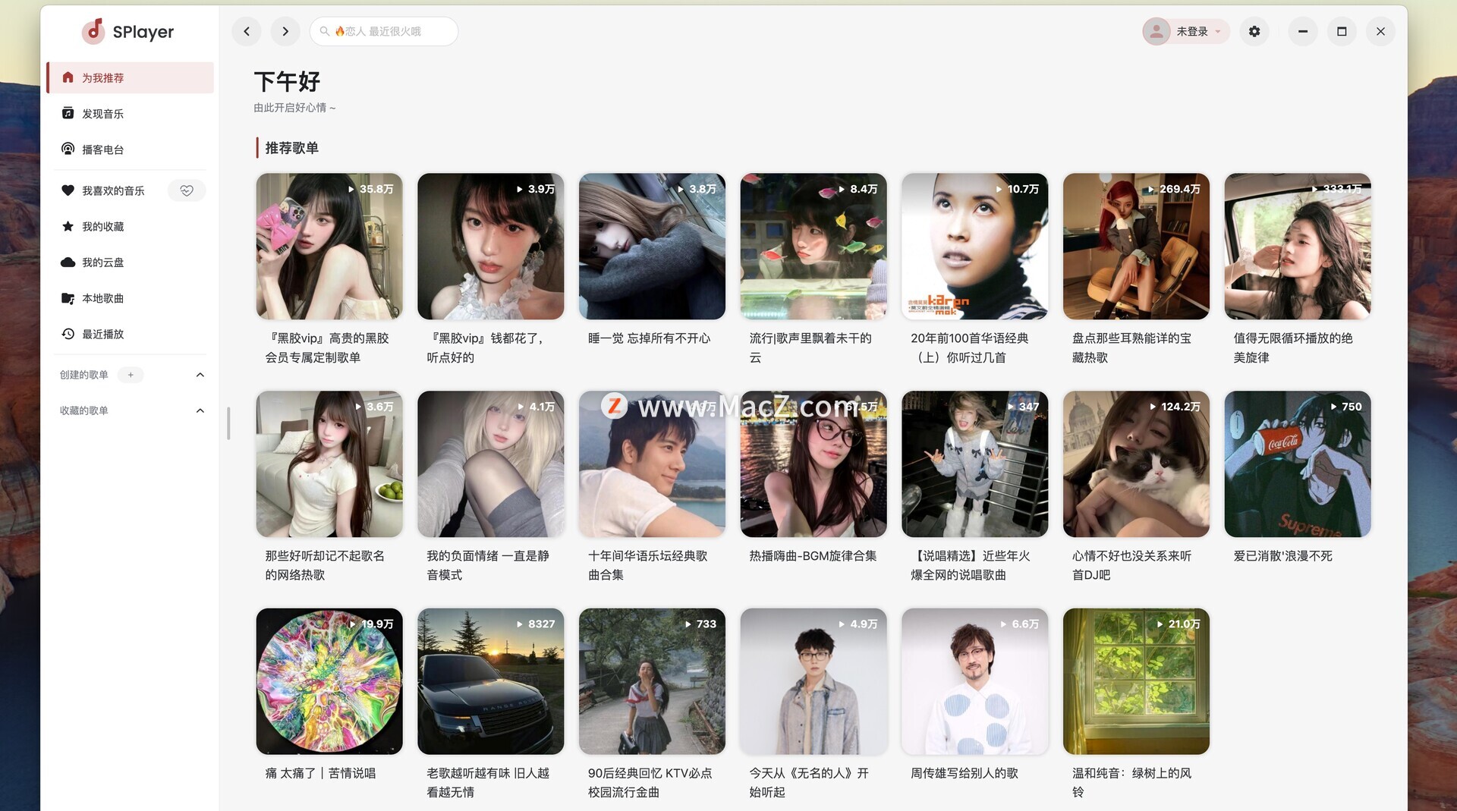This screenshot has height=811, width=1457.
Task: Click the user avatar icon
Action: pyautogui.click(x=1156, y=31)
